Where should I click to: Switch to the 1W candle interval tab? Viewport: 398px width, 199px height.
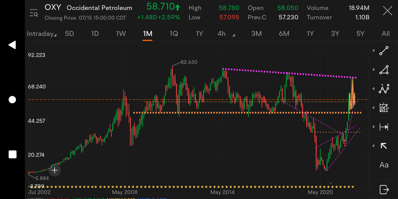coord(121,34)
